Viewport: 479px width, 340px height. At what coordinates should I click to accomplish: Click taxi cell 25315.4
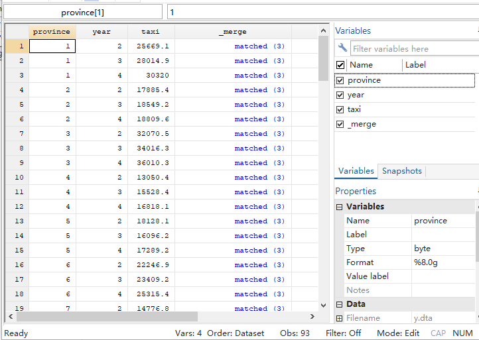point(151,294)
